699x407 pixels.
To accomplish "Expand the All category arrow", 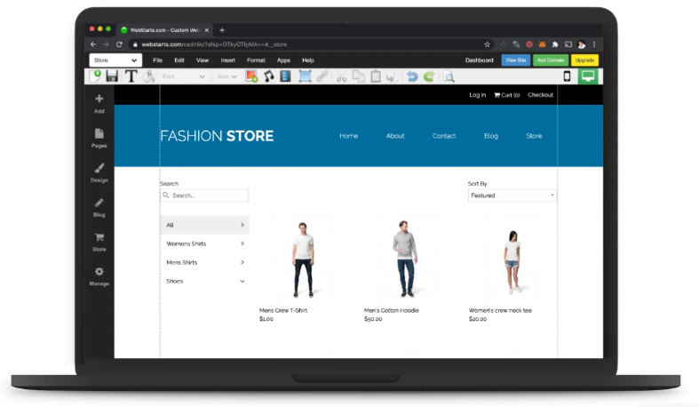I will 242,225.
